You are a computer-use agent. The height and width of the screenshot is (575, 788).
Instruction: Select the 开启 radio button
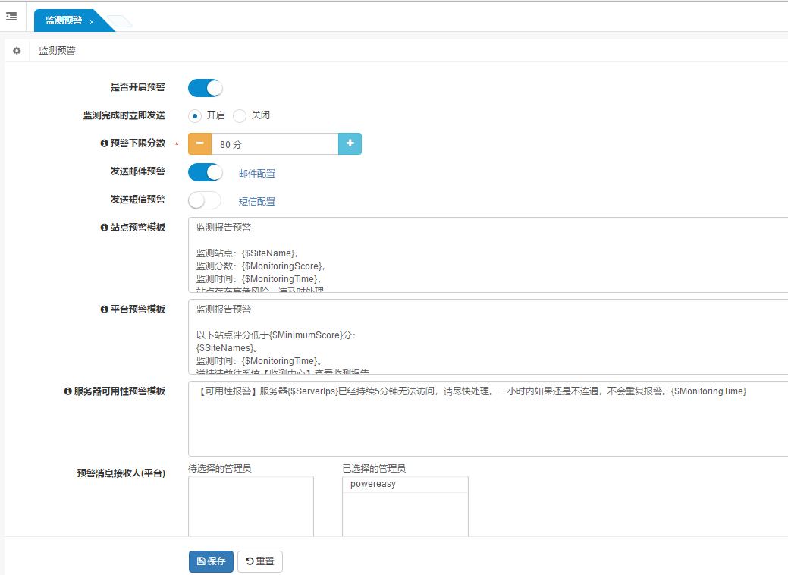coord(195,116)
